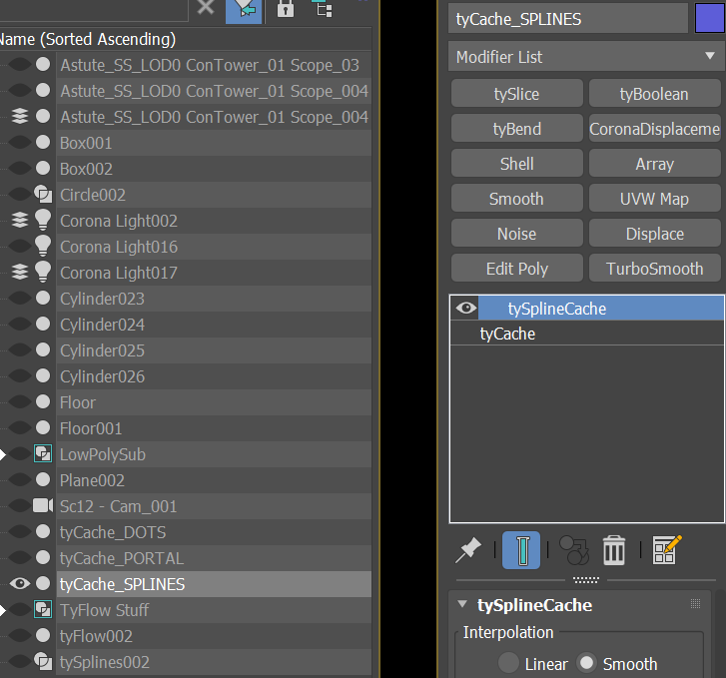Select Floor001 in the list
This screenshot has height=678, width=726.
pyautogui.click(x=214, y=428)
